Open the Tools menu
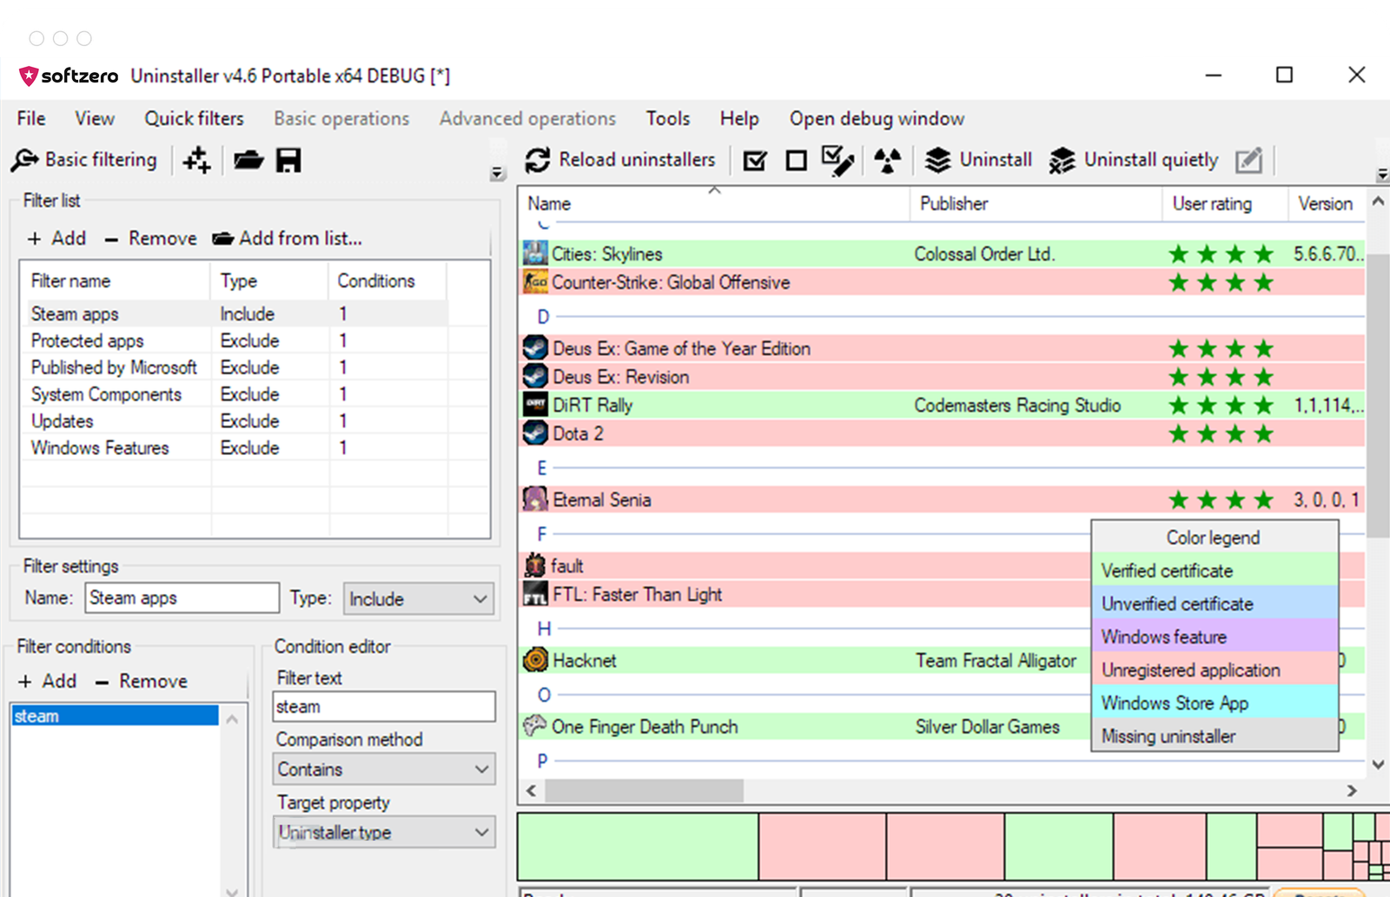1390x897 pixels. tap(668, 118)
